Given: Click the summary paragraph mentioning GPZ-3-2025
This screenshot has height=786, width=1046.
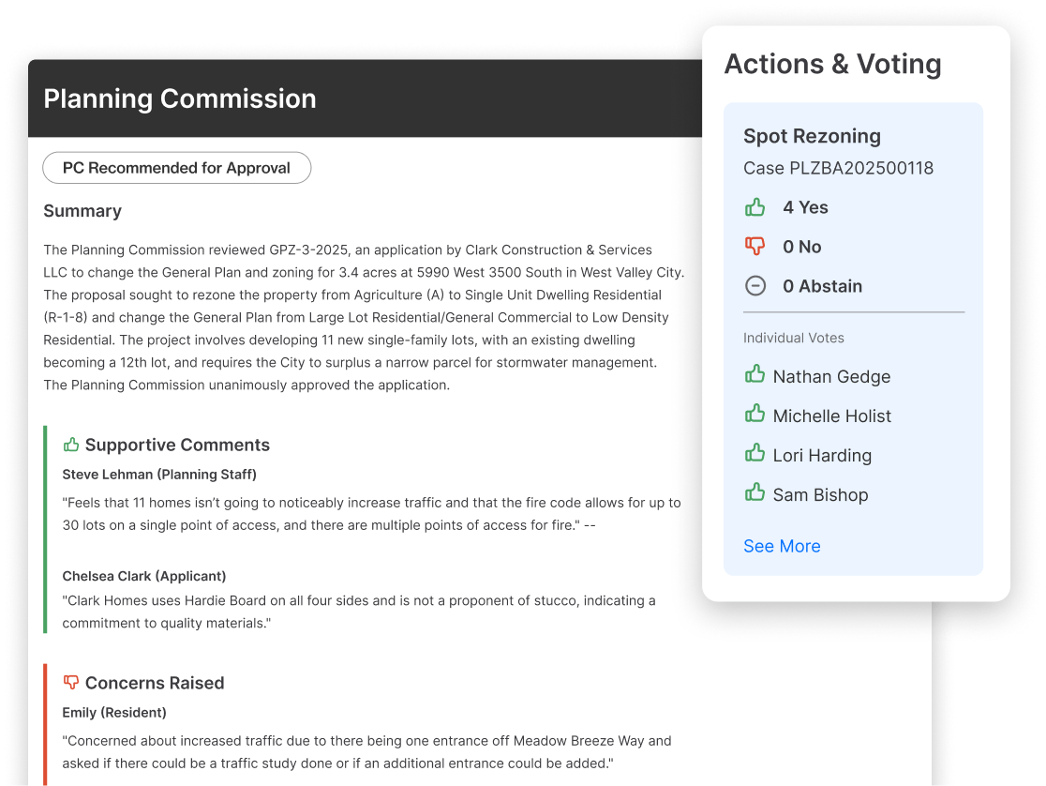Looking at the screenshot, I should pos(365,317).
